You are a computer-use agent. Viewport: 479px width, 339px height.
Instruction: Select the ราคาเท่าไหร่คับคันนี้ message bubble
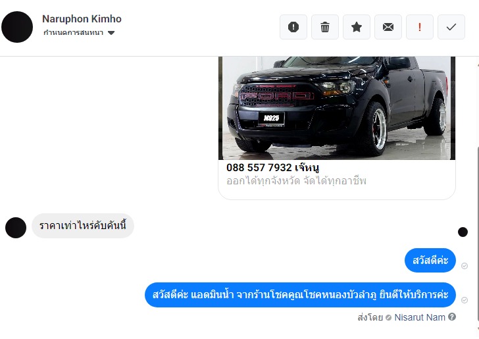point(83,226)
